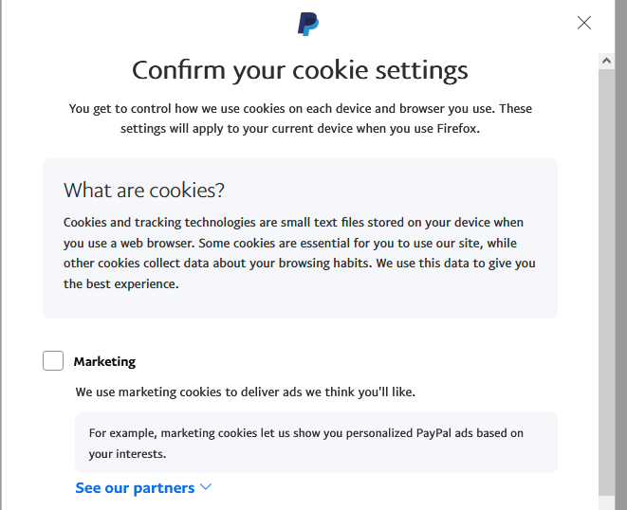The image size is (627, 510).
Task: Expand the partners list chevron arrow
Action: tap(206, 487)
